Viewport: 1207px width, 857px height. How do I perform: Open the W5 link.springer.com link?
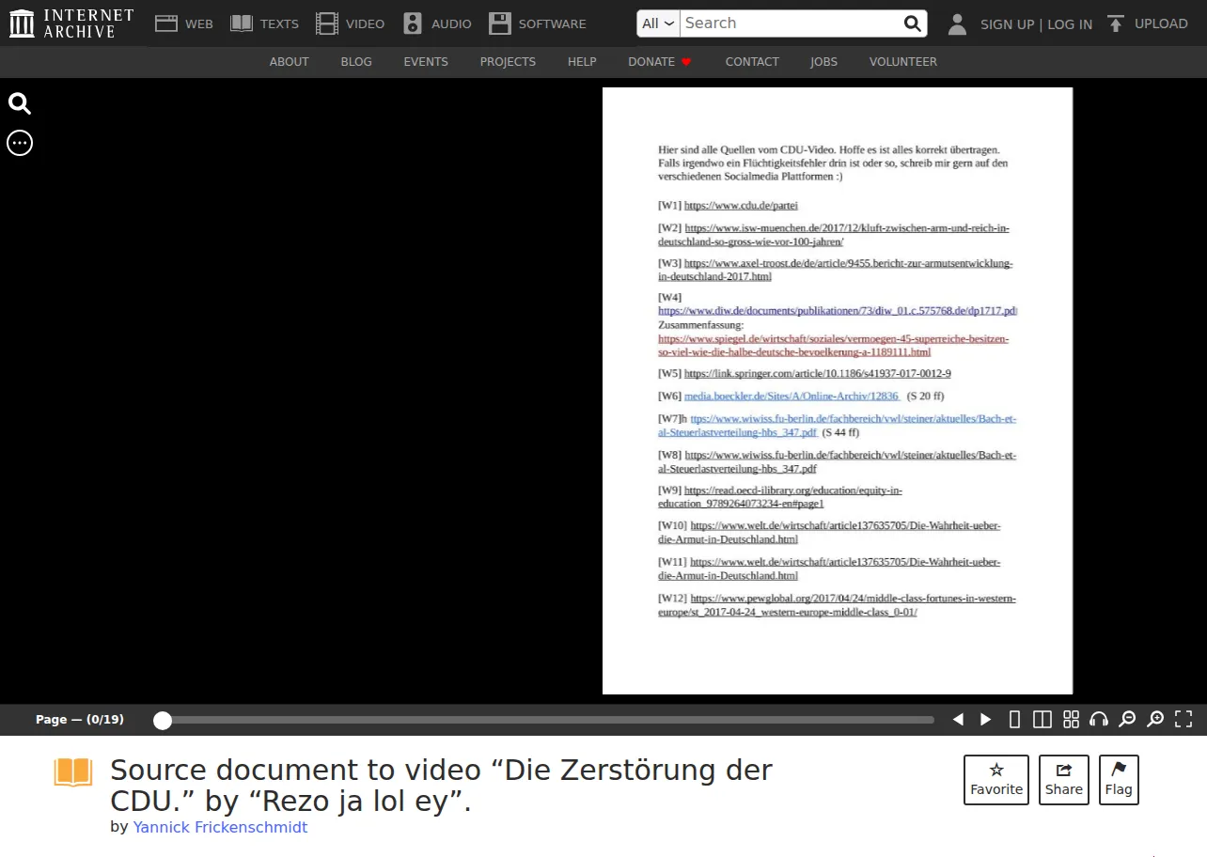click(817, 374)
